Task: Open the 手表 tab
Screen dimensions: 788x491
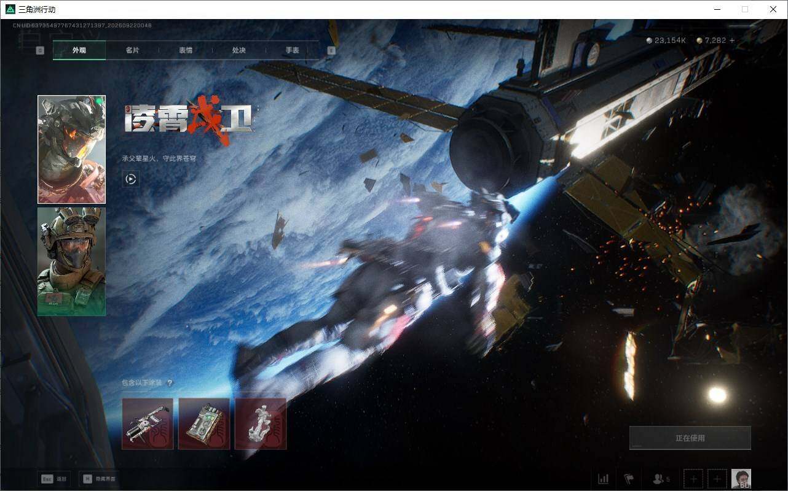Action: coord(293,50)
